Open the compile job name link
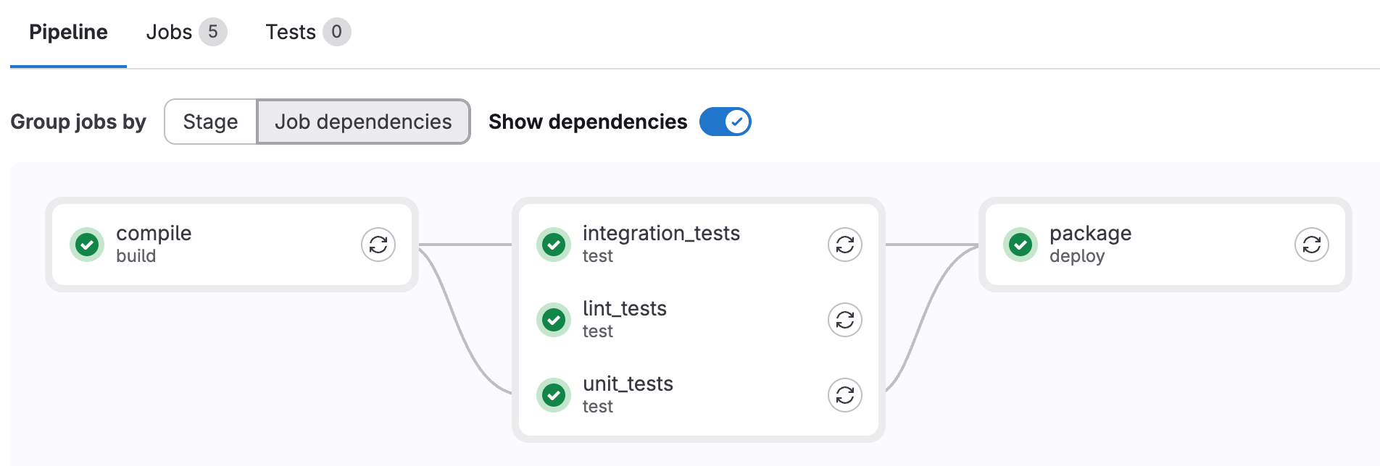 tap(154, 234)
